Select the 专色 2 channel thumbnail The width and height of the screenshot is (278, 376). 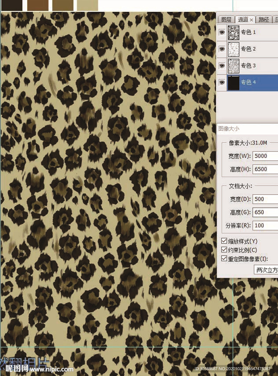[x=234, y=49]
